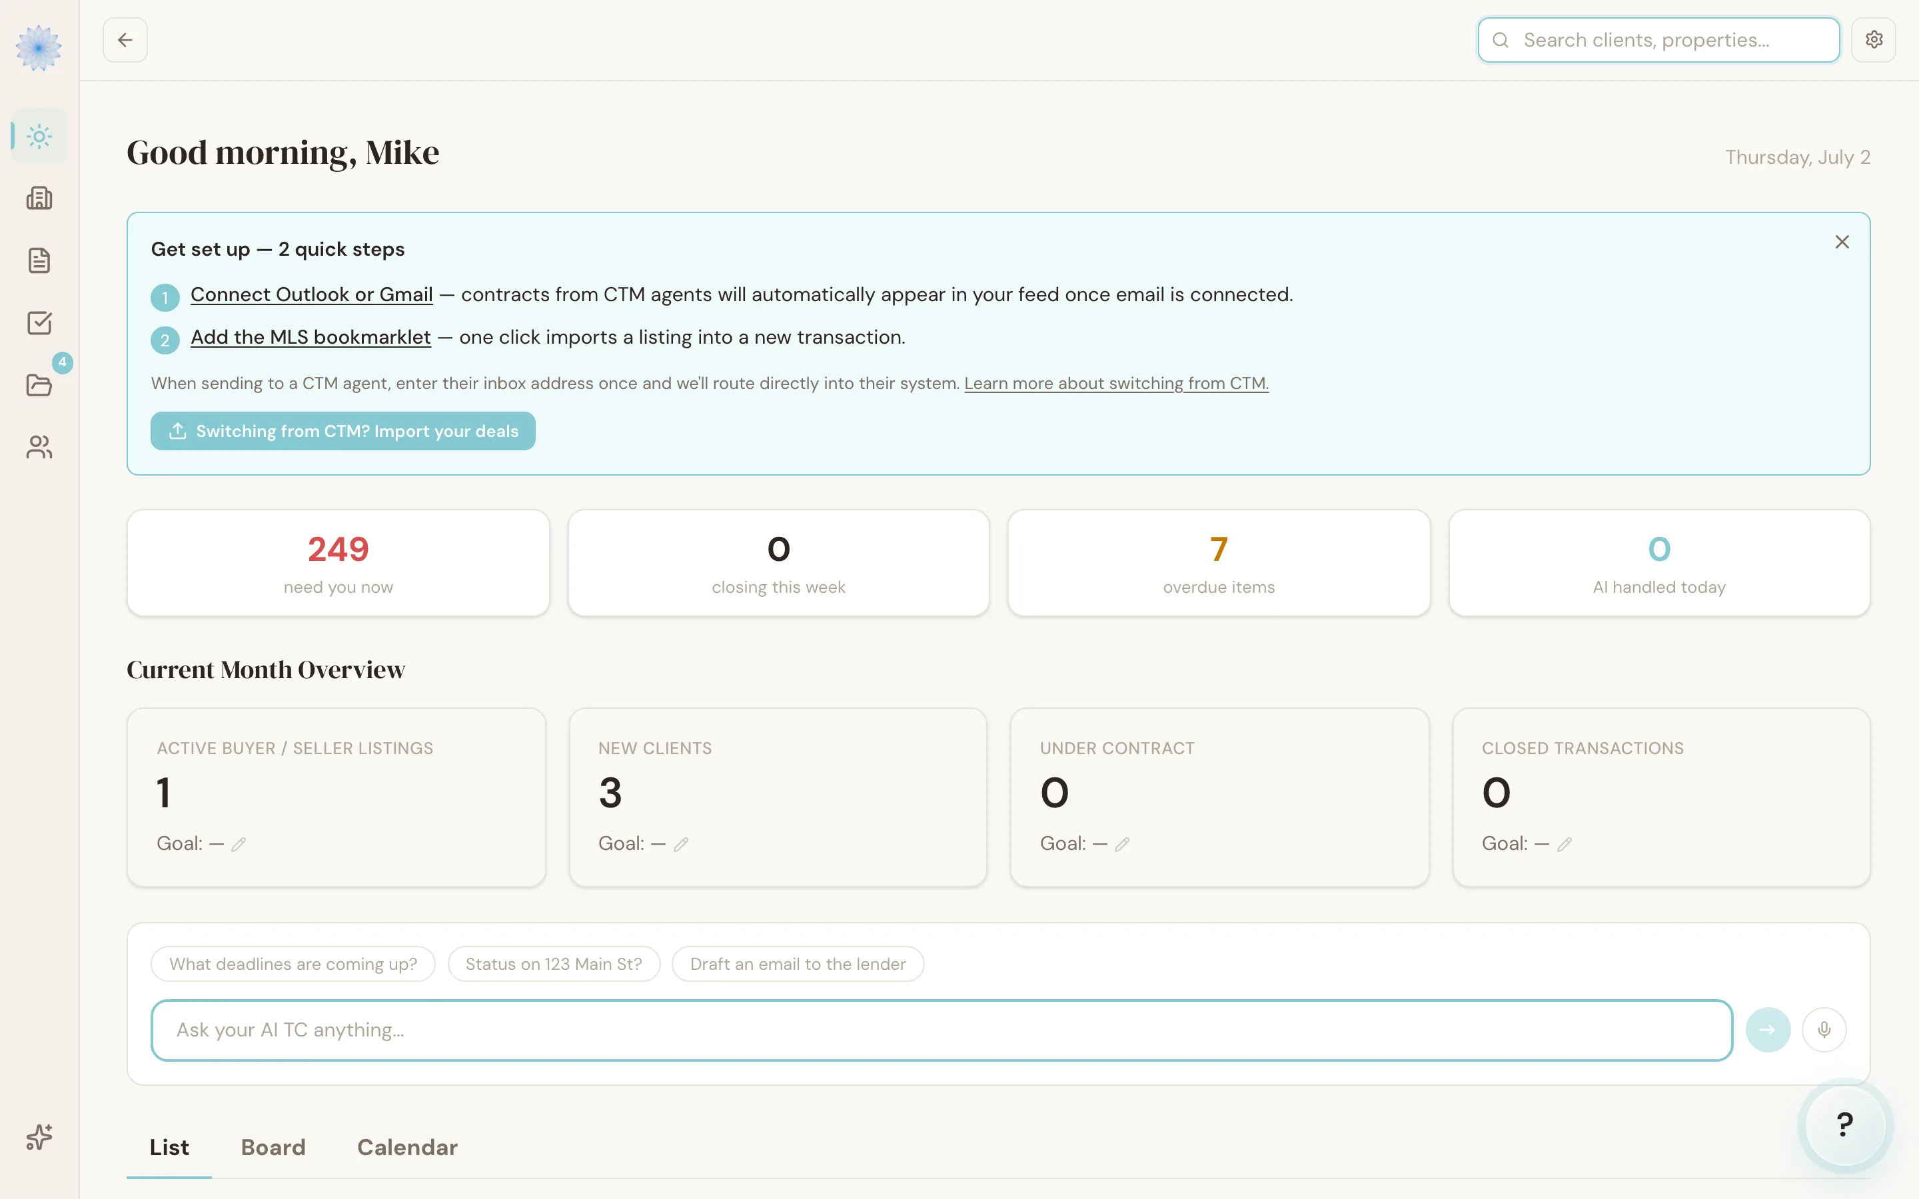Click the Current Month Overview heading

(266, 670)
